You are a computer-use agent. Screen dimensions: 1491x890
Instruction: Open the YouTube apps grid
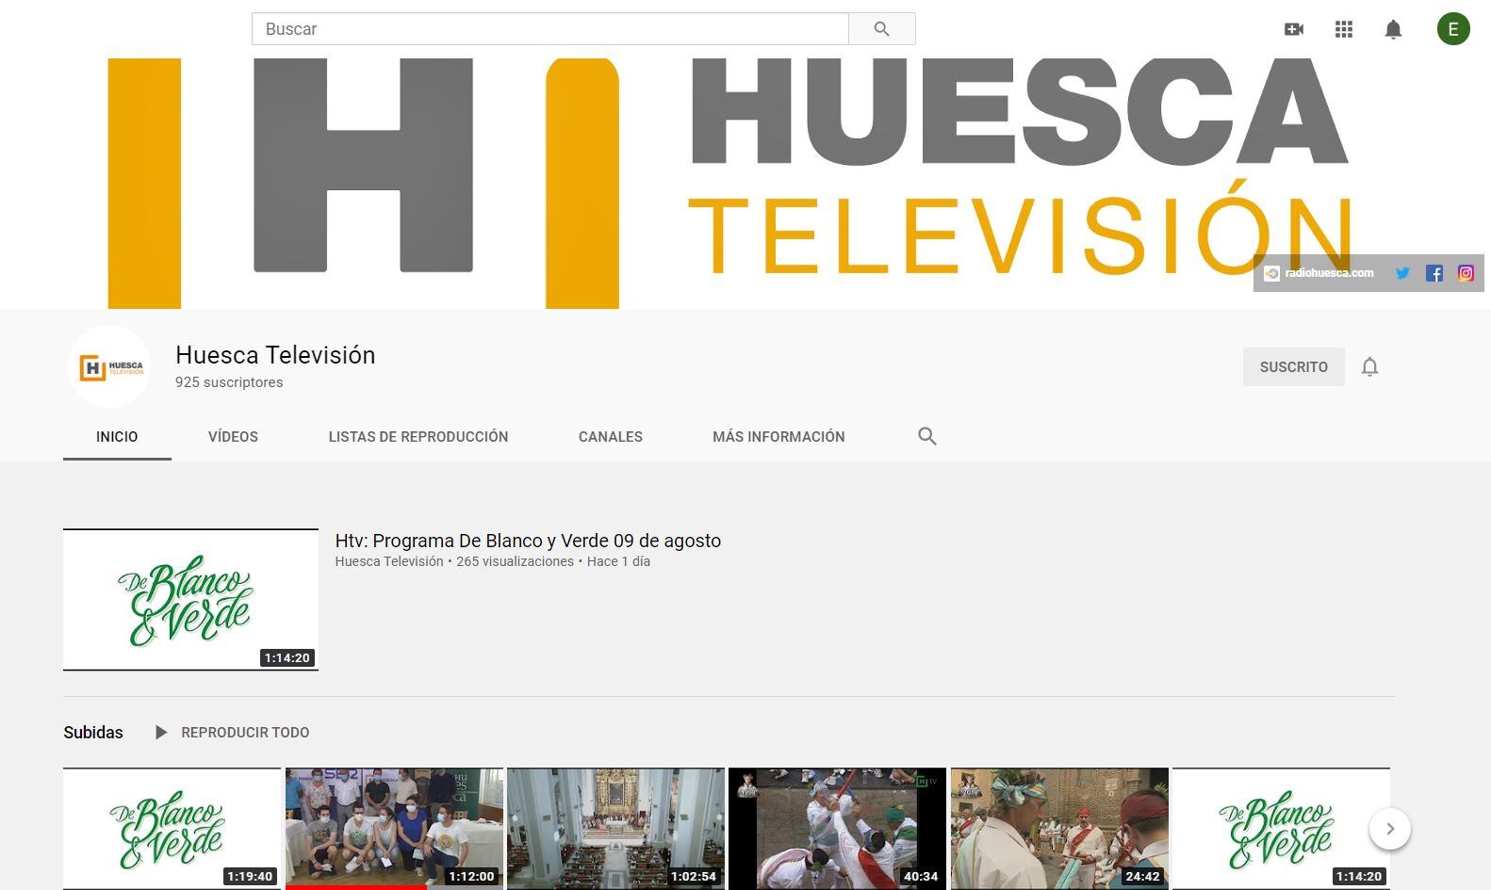(1344, 29)
